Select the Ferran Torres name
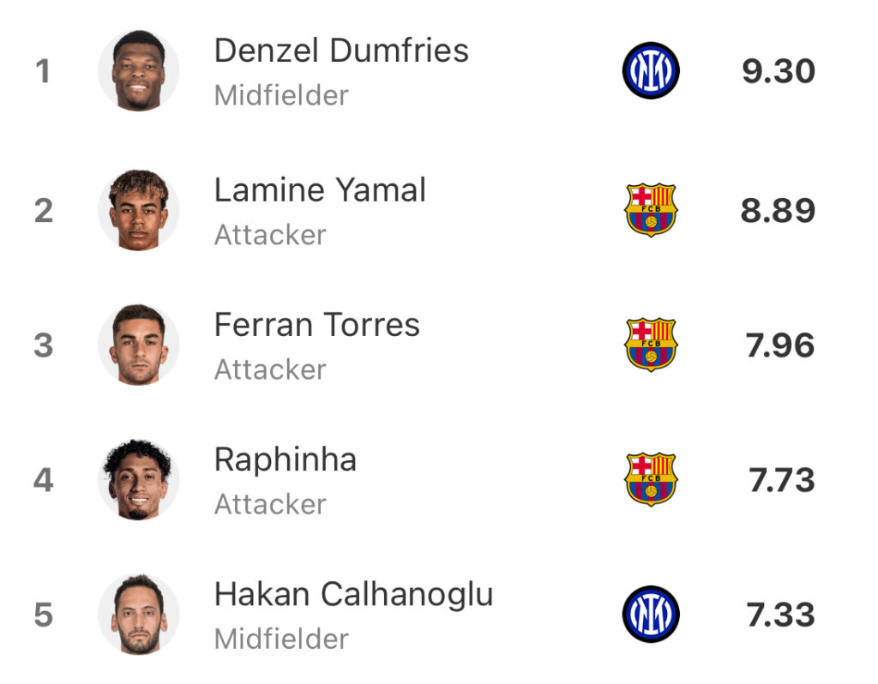Screen dimensions: 878x684 pyautogui.click(x=317, y=325)
